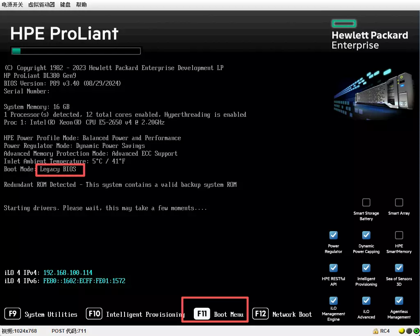The width and height of the screenshot is (420, 336).
Task: Uncheck the Intelligent Provisioning checkbox
Action: click(x=366, y=268)
